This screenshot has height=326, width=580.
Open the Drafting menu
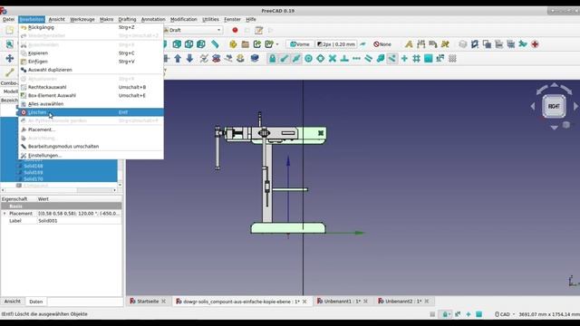pyautogui.click(x=127, y=19)
